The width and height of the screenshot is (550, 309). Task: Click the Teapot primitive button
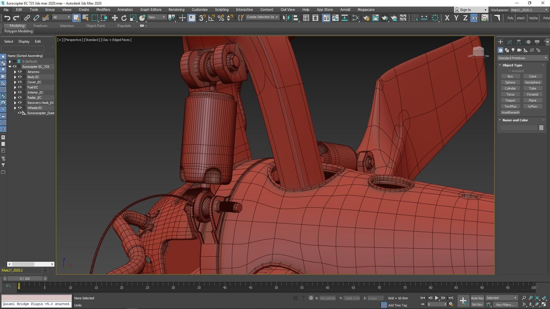[510, 100]
